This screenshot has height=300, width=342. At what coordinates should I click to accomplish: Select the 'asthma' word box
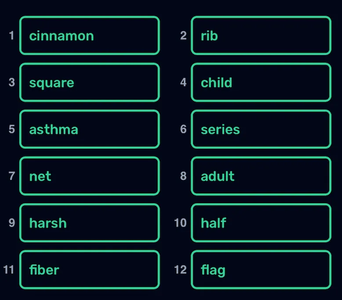point(89,129)
